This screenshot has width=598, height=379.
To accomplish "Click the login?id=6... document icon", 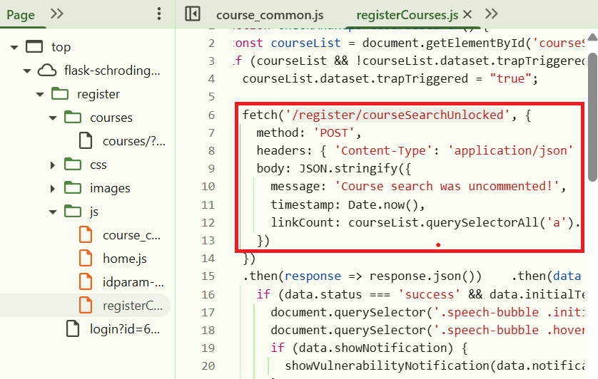I will (73, 328).
